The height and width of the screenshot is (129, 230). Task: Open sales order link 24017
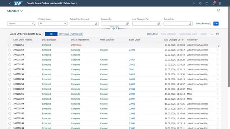132,60
